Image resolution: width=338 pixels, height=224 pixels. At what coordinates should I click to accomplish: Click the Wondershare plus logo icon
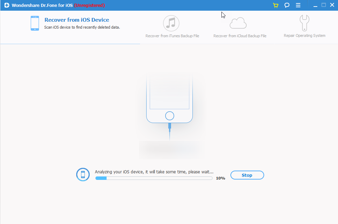[x=7, y=5]
